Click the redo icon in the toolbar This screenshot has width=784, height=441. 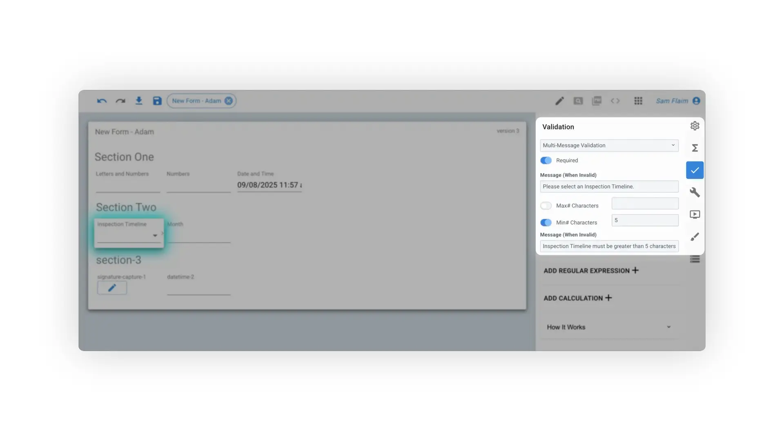[x=120, y=100]
